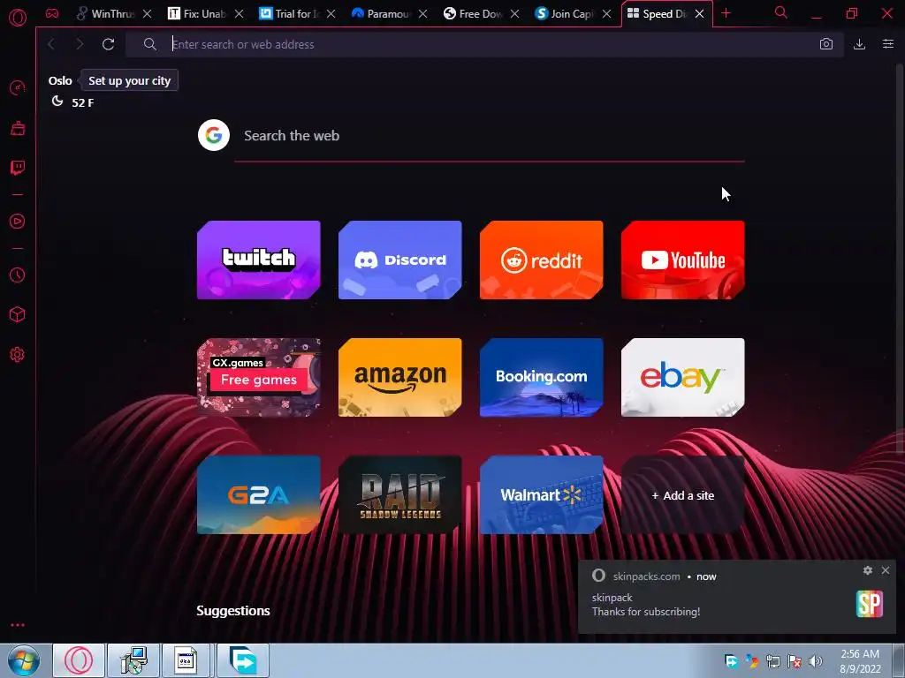Open the amazon speed dial tile
This screenshot has height=678, width=905.
point(400,378)
